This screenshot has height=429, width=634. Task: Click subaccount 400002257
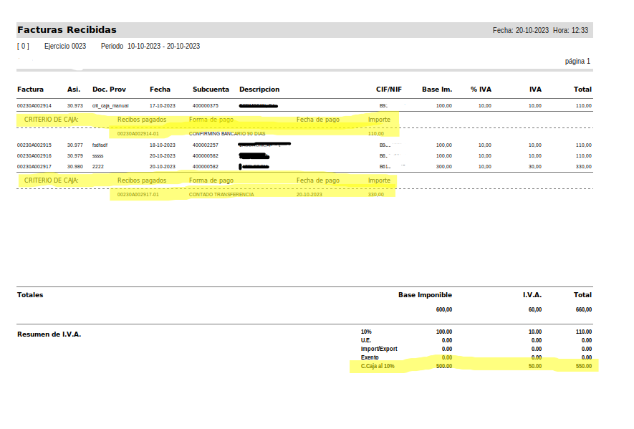click(206, 145)
